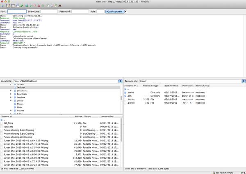Expand the Library folder tree node

[x=11, y=100]
